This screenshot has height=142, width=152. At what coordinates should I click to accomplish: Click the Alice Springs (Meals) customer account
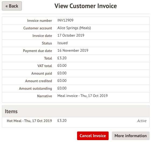tap(74, 28)
